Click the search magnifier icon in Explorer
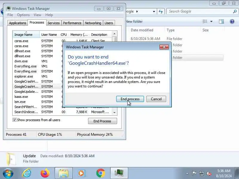The image size is (239, 179). pyautogui.click(x=235, y=11)
